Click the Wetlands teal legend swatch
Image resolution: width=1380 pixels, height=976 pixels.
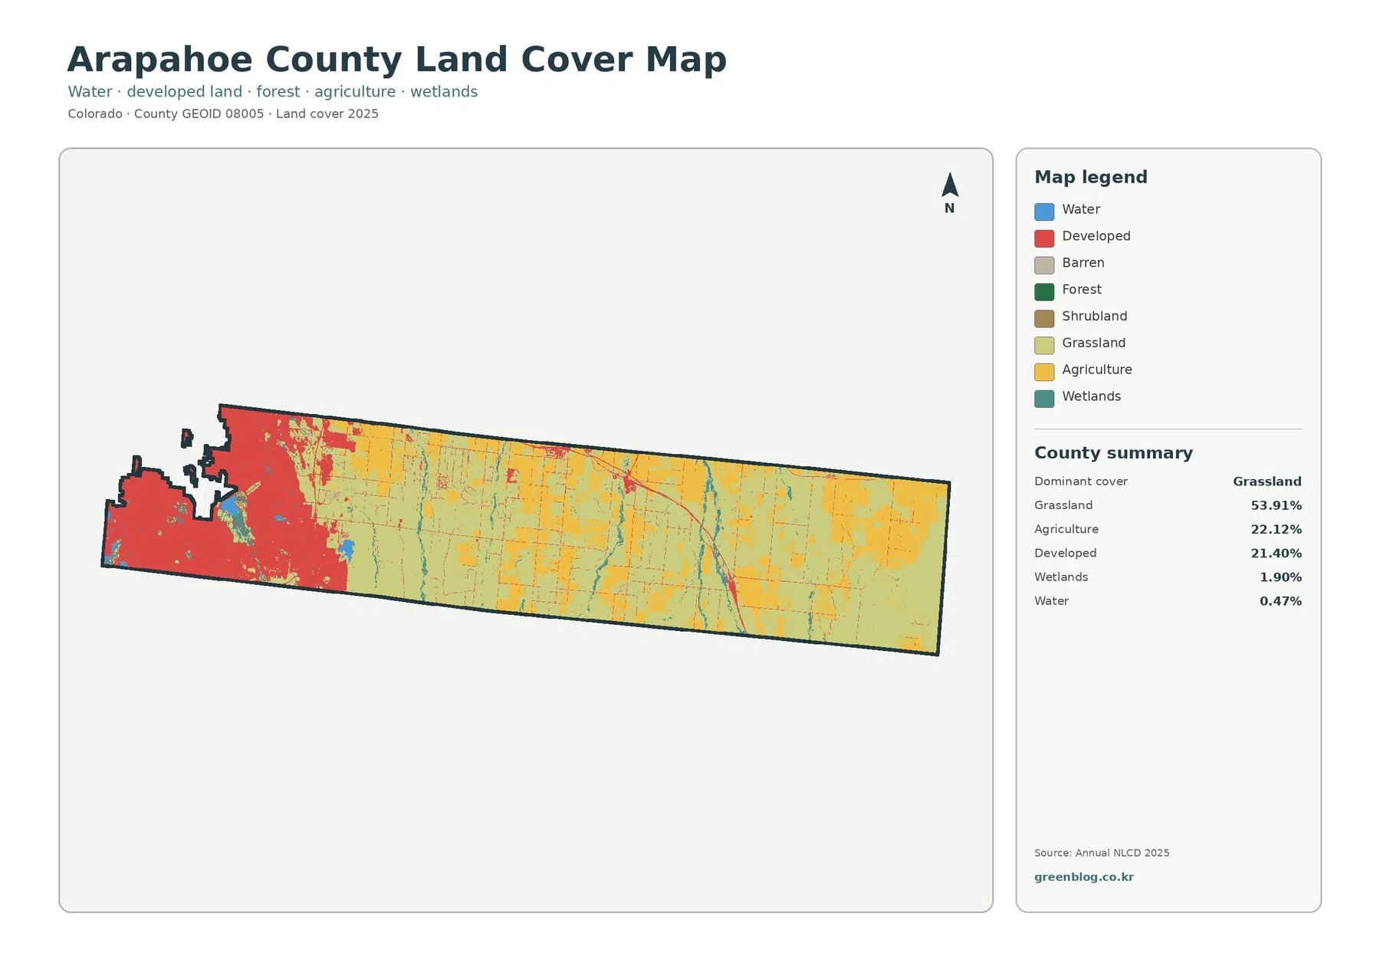(x=1044, y=399)
